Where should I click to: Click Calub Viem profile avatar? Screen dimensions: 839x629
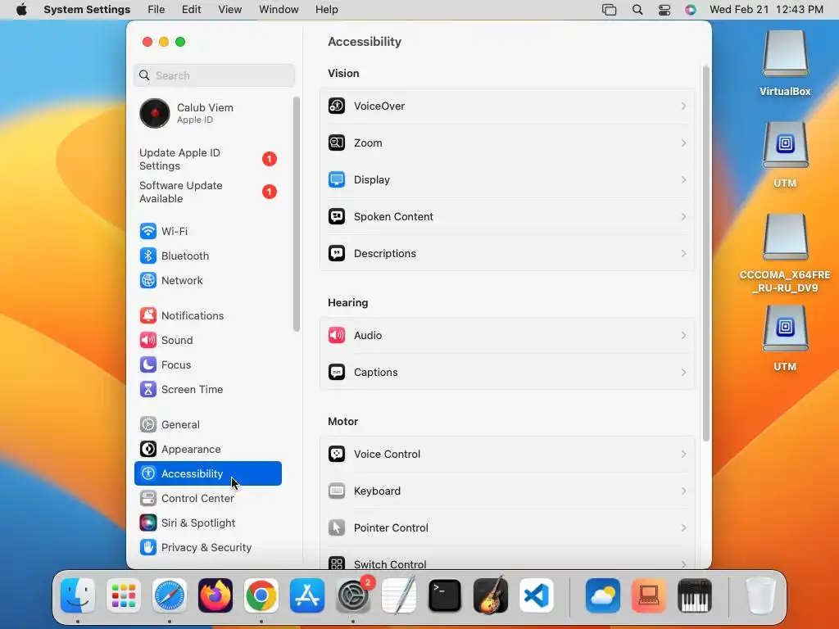pos(155,113)
